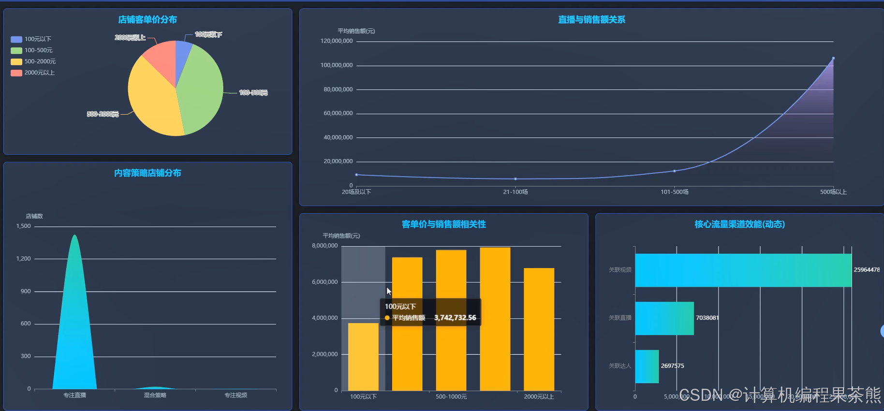
Task: Select the 关联直播 horizontal bar
Action: pyautogui.click(x=664, y=319)
